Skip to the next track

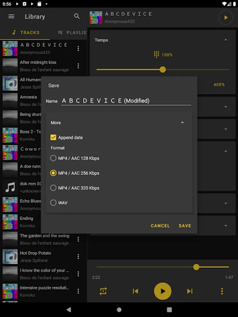[190, 291]
